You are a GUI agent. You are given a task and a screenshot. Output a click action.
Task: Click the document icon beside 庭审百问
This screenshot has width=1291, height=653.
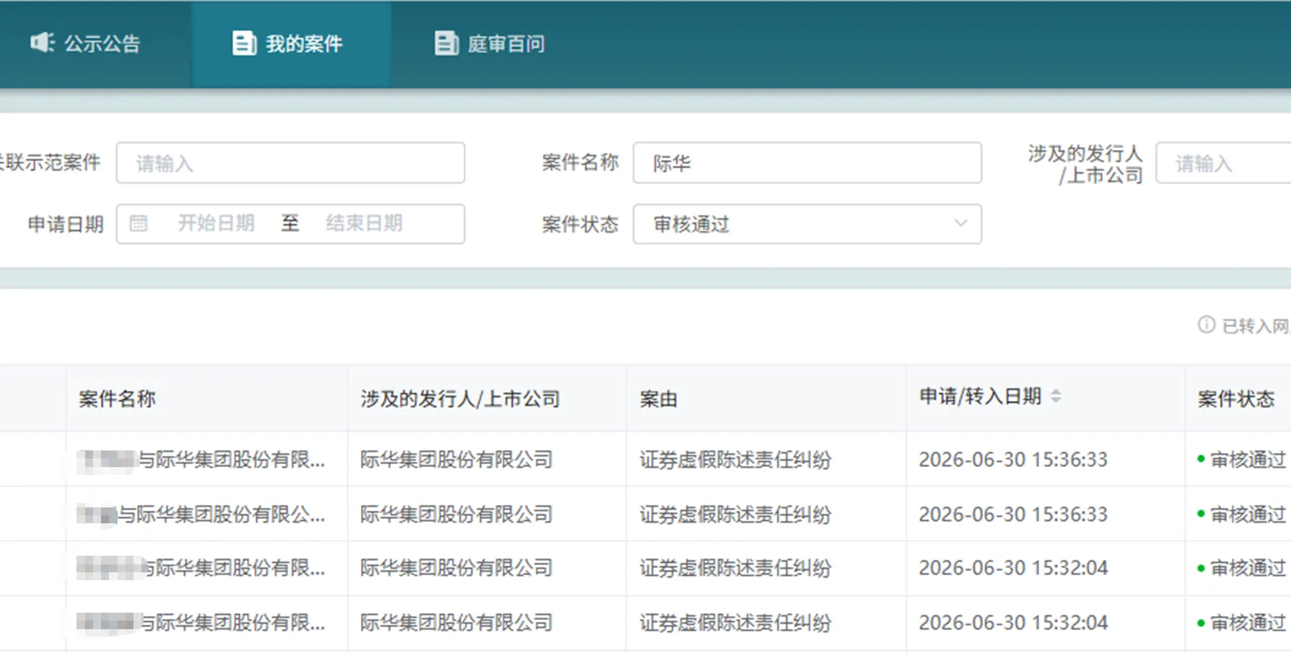pos(446,43)
